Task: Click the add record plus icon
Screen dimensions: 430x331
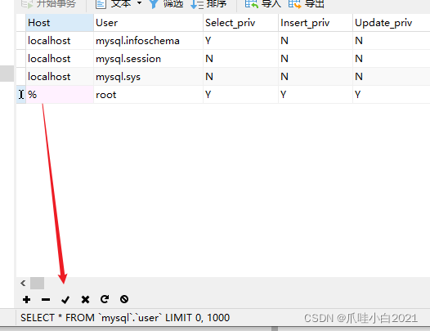Action: tap(27, 299)
